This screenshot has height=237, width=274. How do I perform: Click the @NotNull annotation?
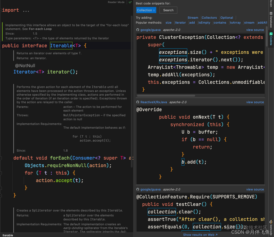pos(25,66)
